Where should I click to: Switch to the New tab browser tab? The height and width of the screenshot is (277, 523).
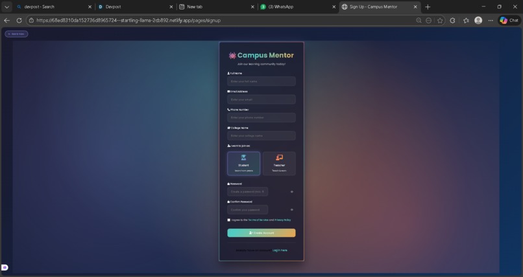(217, 6)
